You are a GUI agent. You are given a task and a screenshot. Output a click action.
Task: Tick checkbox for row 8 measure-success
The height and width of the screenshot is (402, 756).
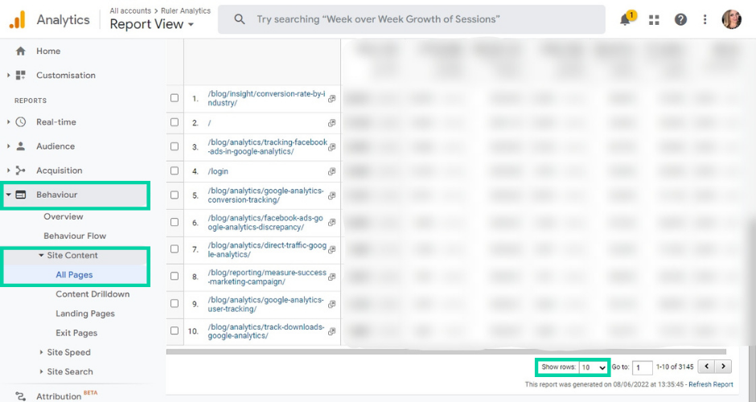click(x=175, y=277)
